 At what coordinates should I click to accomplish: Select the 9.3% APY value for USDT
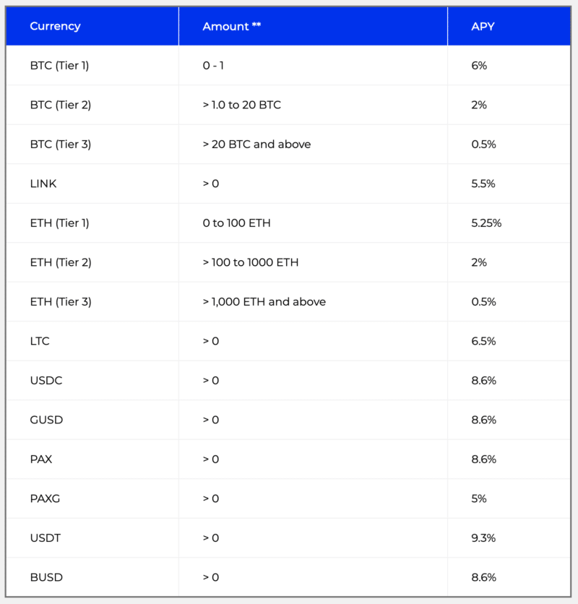pyautogui.click(x=483, y=538)
